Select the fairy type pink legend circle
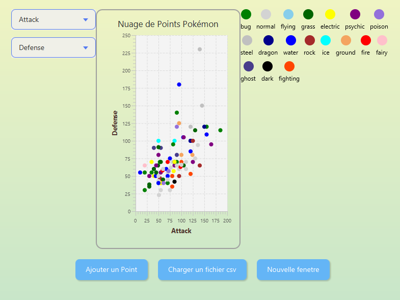 pyautogui.click(x=382, y=40)
